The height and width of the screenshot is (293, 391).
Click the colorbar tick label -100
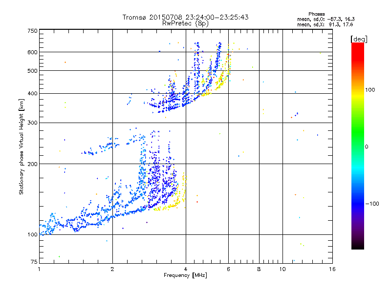[x=373, y=203]
